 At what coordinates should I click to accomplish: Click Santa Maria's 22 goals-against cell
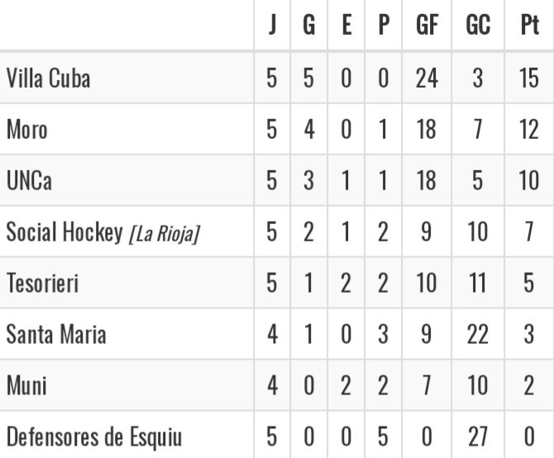point(477,335)
